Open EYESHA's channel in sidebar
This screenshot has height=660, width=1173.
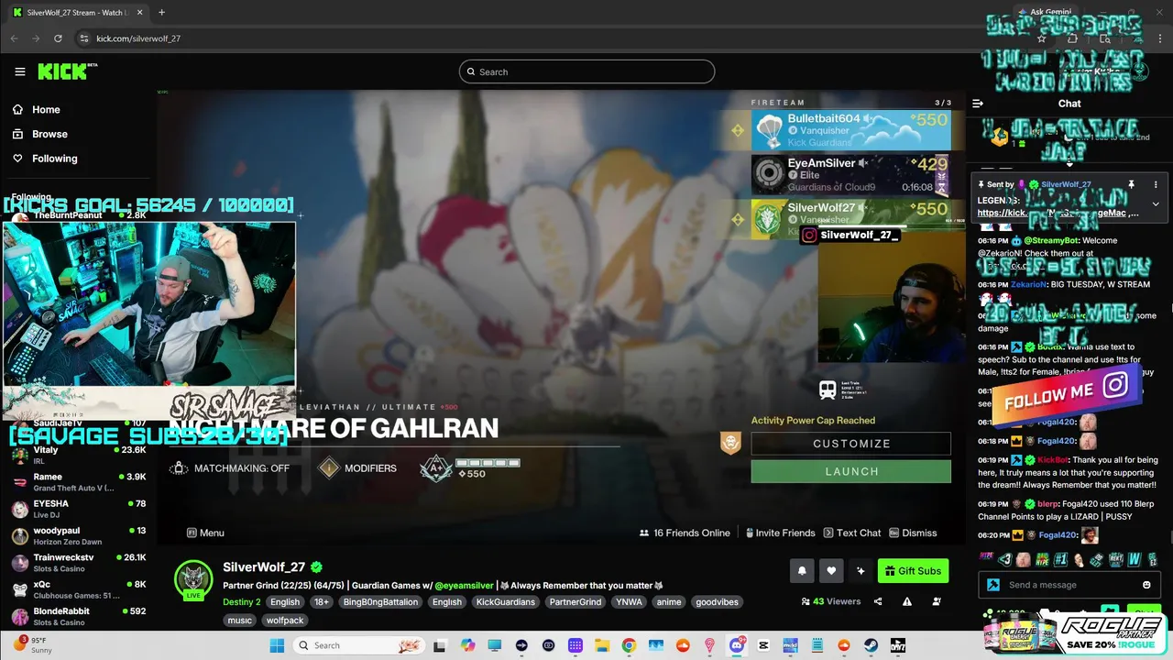[78, 509]
